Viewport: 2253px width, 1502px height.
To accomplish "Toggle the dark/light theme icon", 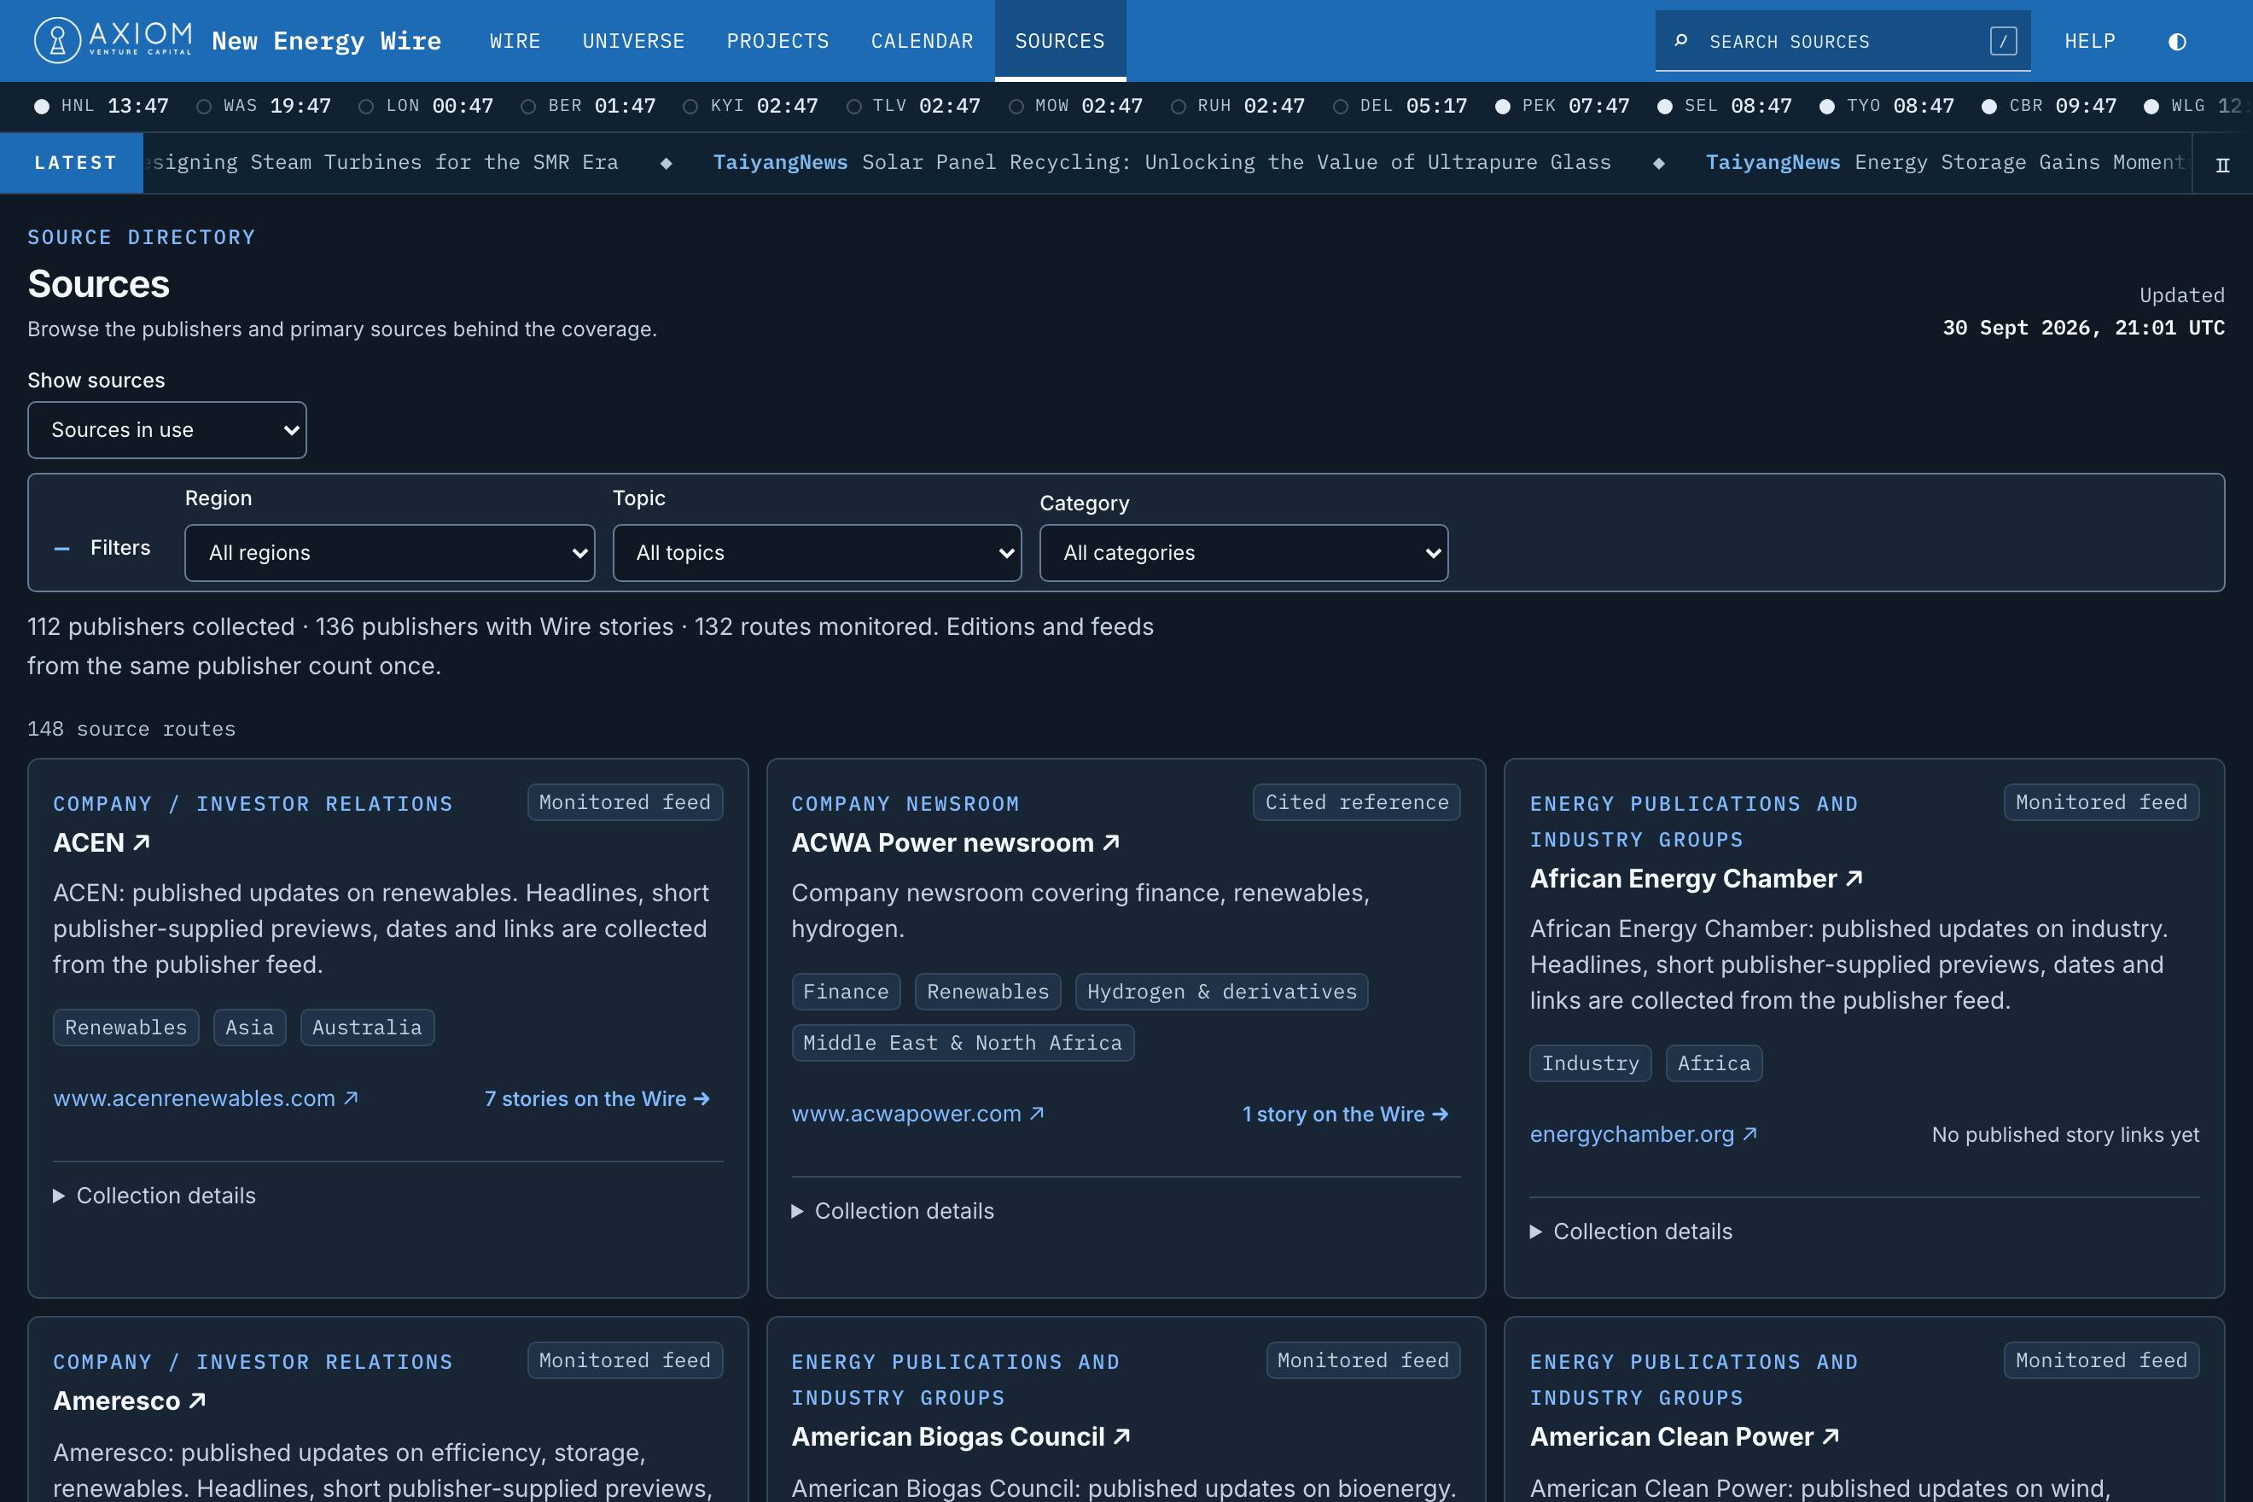I will tap(2176, 41).
